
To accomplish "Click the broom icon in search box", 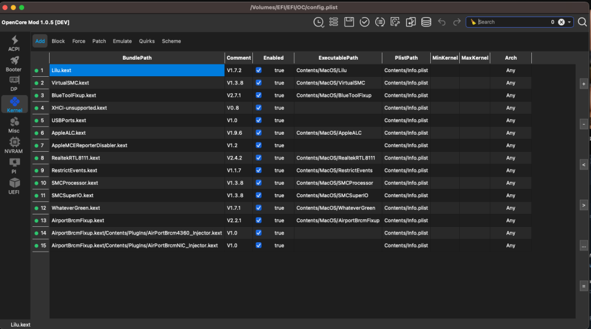I will coord(473,22).
